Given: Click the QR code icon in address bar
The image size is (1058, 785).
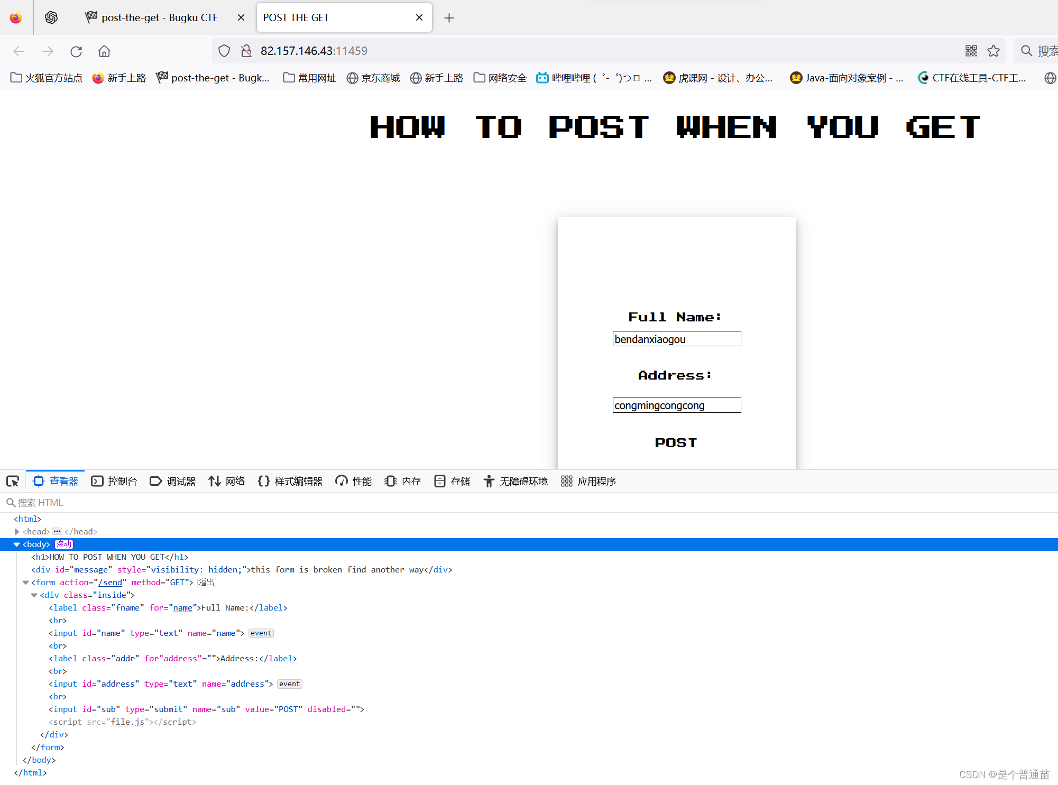Looking at the screenshot, I should (971, 51).
